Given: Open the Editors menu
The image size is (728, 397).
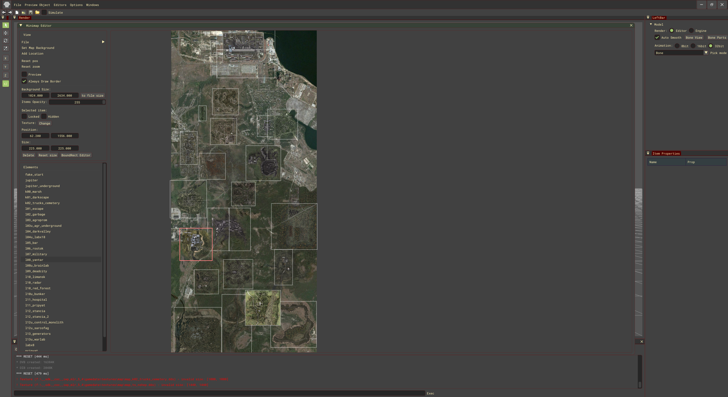Looking at the screenshot, I should (x=60, y=5).
